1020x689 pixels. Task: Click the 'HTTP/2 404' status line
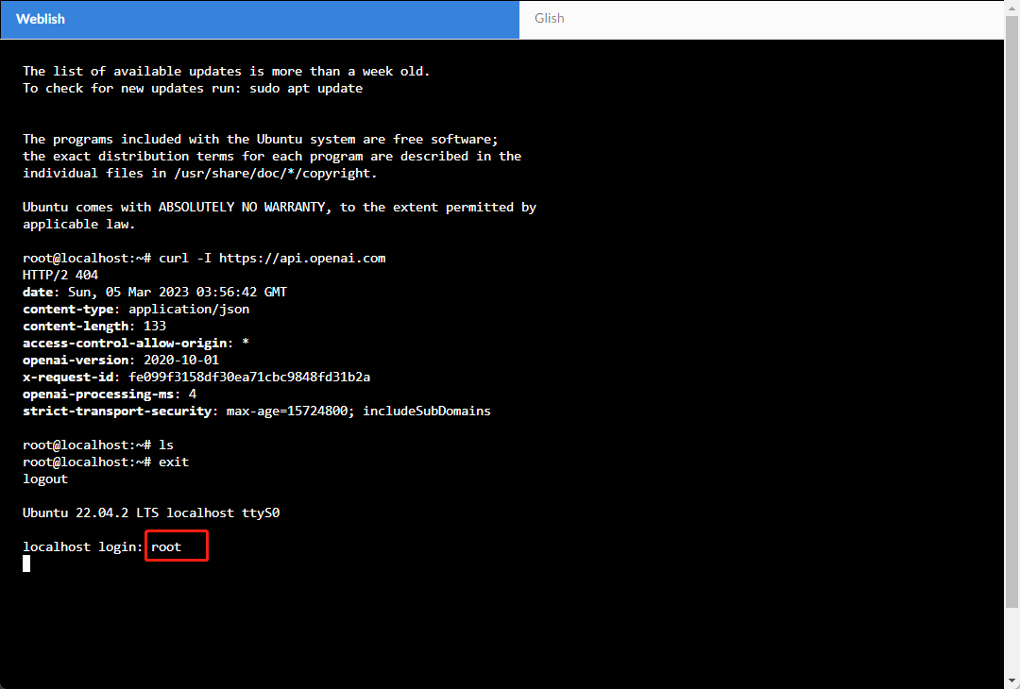[x=60, y=275]
